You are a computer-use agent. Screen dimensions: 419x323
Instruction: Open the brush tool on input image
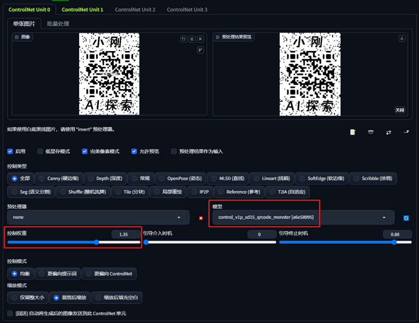tap(201, 50)
